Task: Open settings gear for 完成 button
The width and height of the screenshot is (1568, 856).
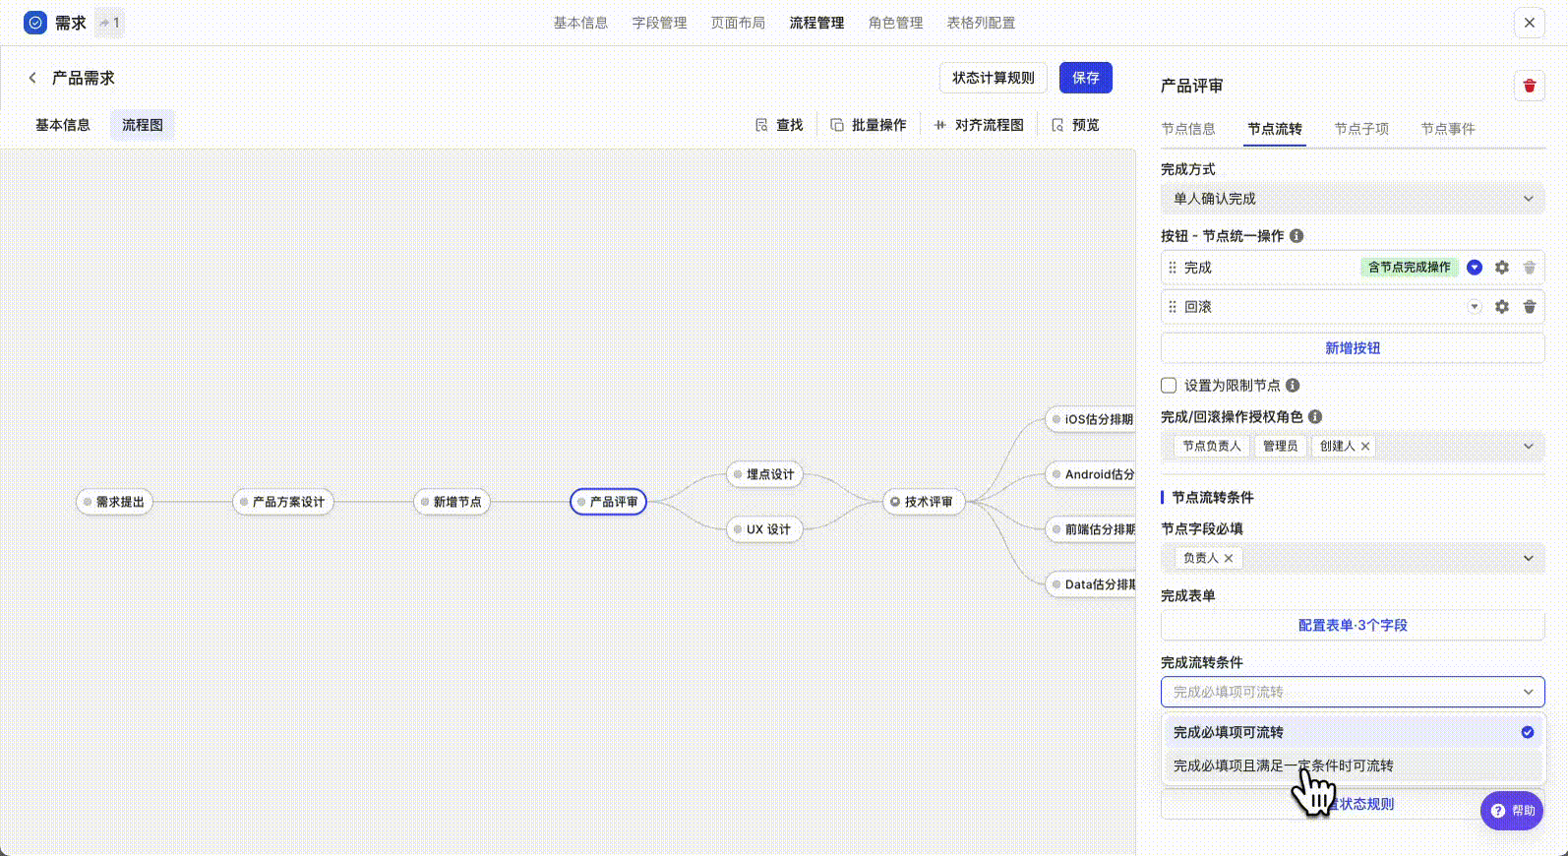Action: (x=1502, y=268)
